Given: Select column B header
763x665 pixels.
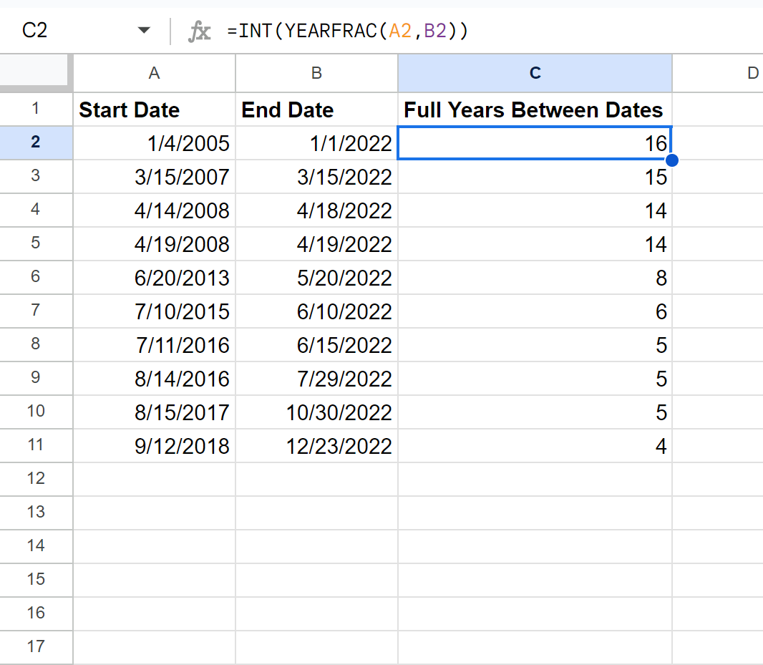Looking at the screenshot, I should [317, 73].
